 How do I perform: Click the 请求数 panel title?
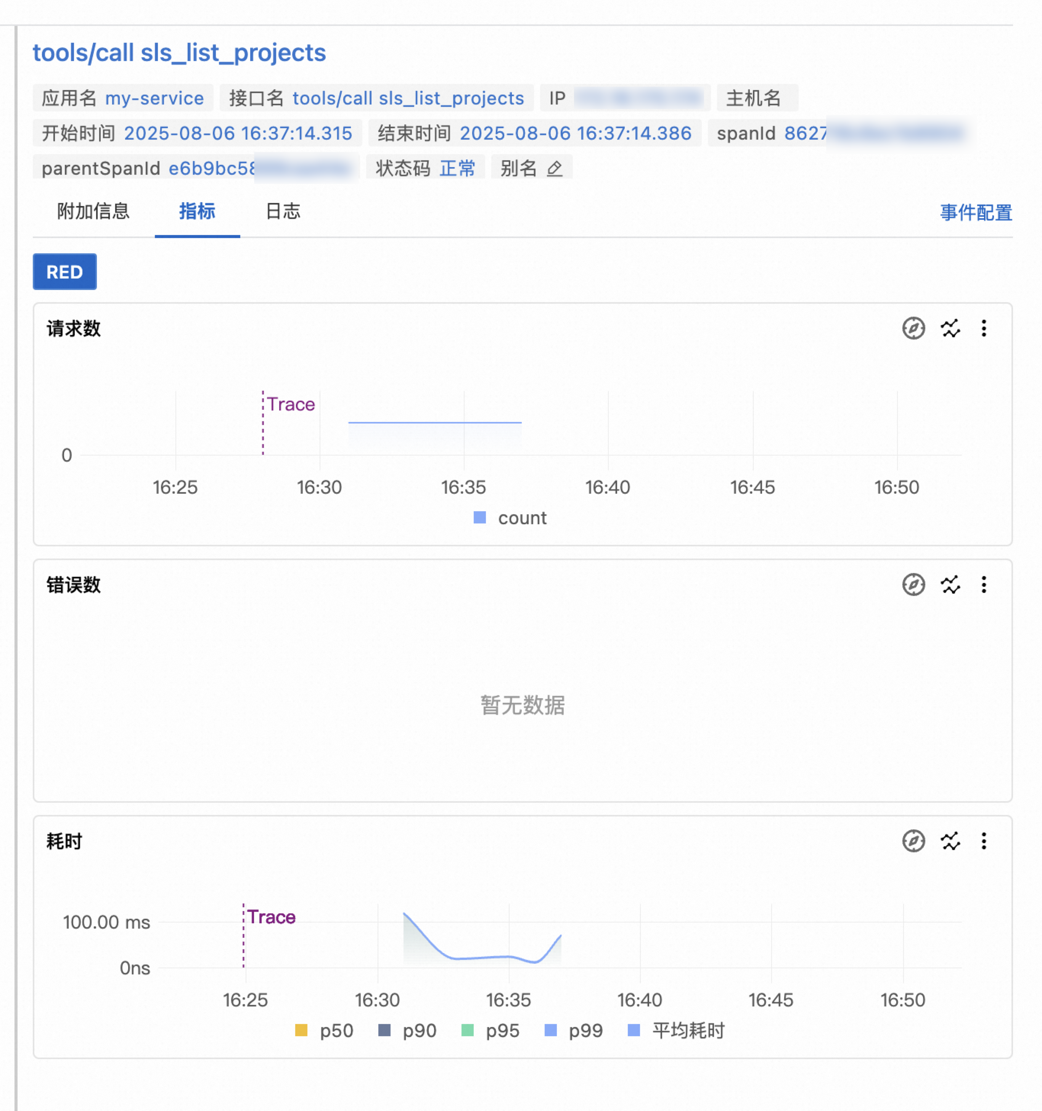tap(74, 328)
